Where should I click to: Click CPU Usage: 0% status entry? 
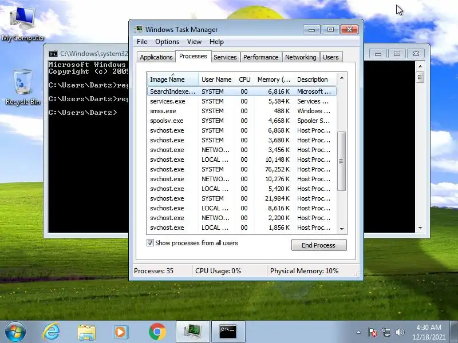pos(218,270)
